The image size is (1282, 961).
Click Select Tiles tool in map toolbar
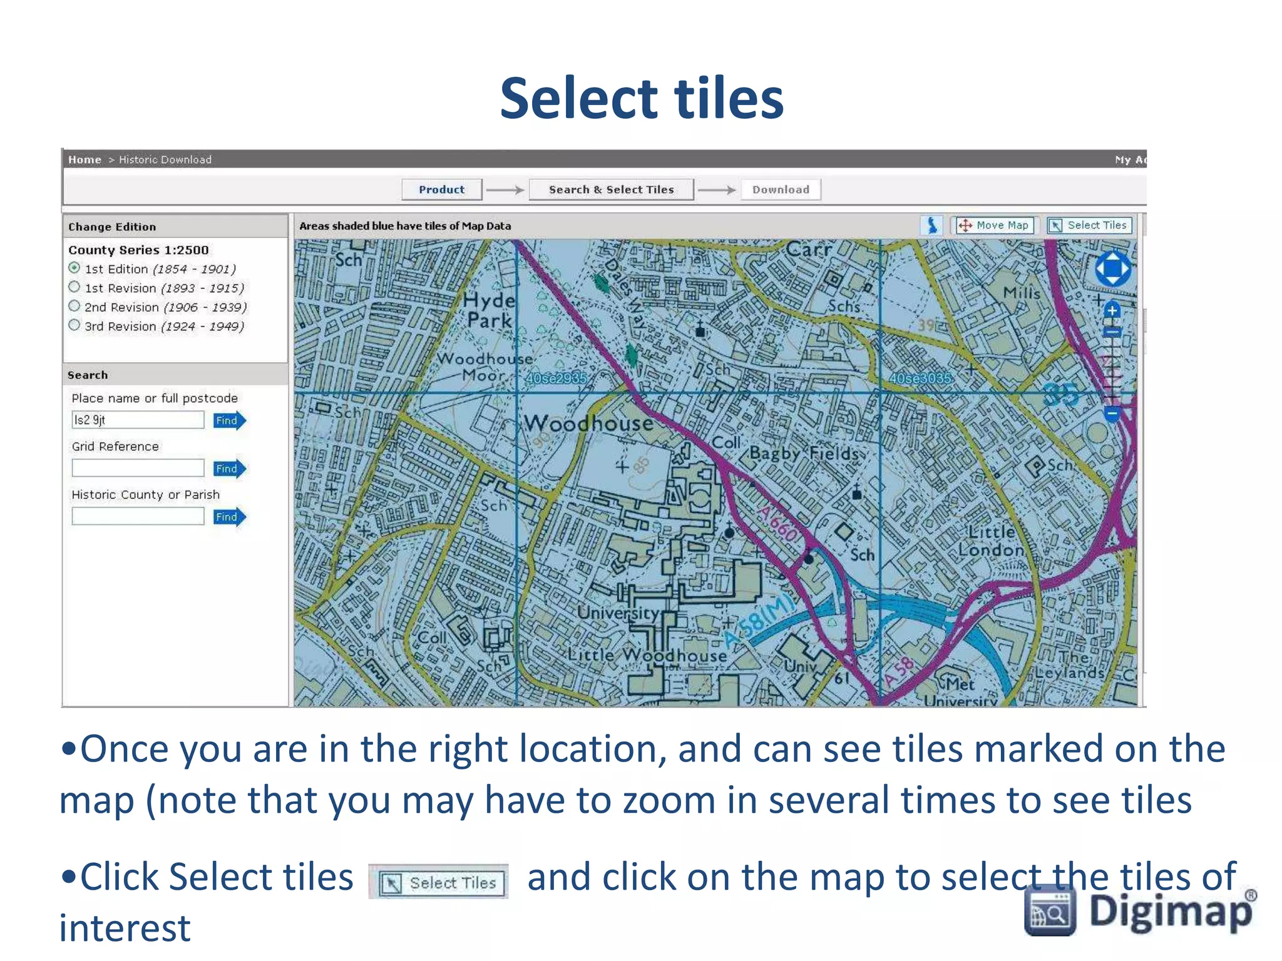click(1089, 225)
